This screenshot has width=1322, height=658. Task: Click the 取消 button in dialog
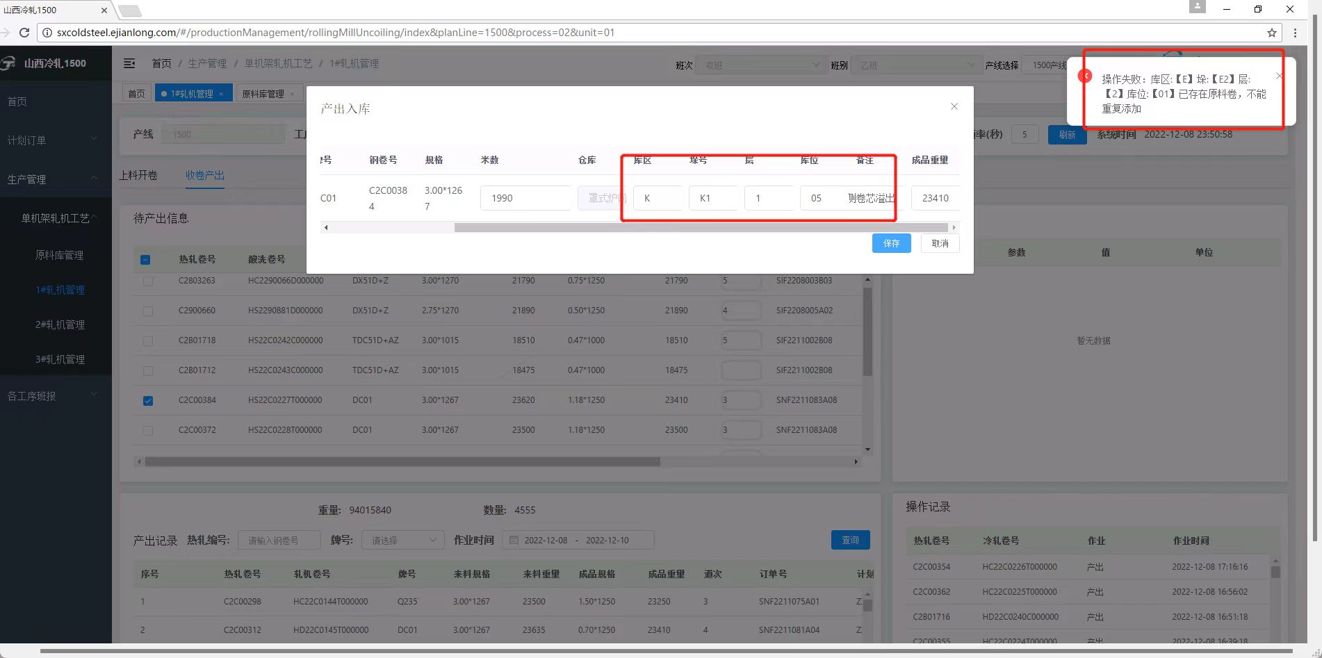pos(940,243)
